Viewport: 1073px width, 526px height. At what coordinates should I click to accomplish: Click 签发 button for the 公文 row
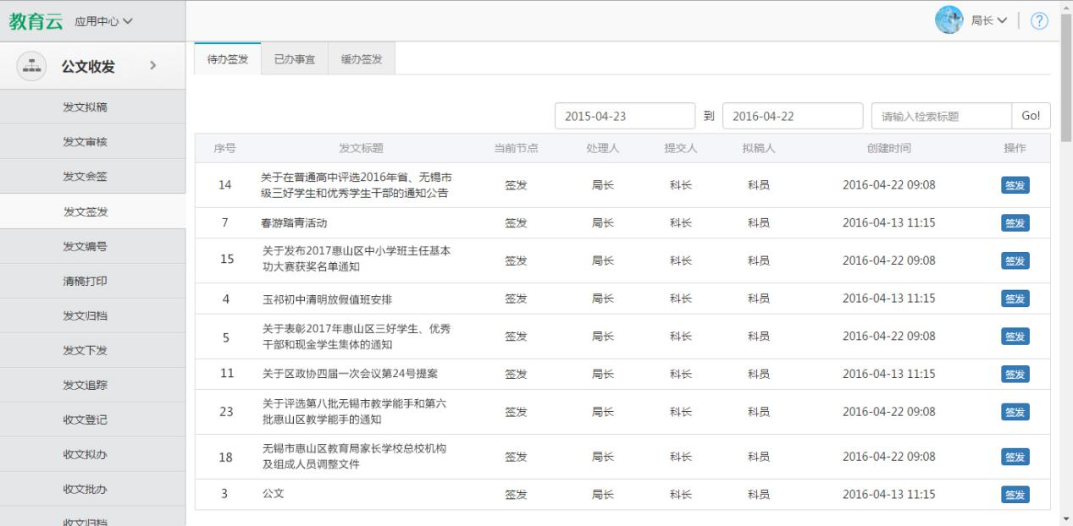pos(1015,495)
